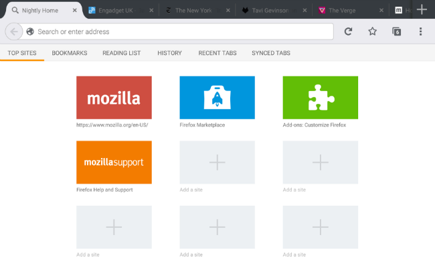The width and height of the screenshot is (435, 274).
Task: Click the Firefox Marketplace caption text
Action: (202, 125)
